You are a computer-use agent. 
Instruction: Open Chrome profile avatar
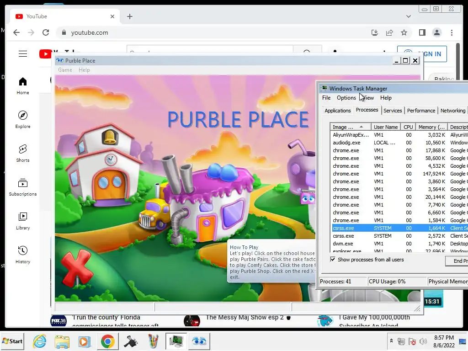pos(436,32)
